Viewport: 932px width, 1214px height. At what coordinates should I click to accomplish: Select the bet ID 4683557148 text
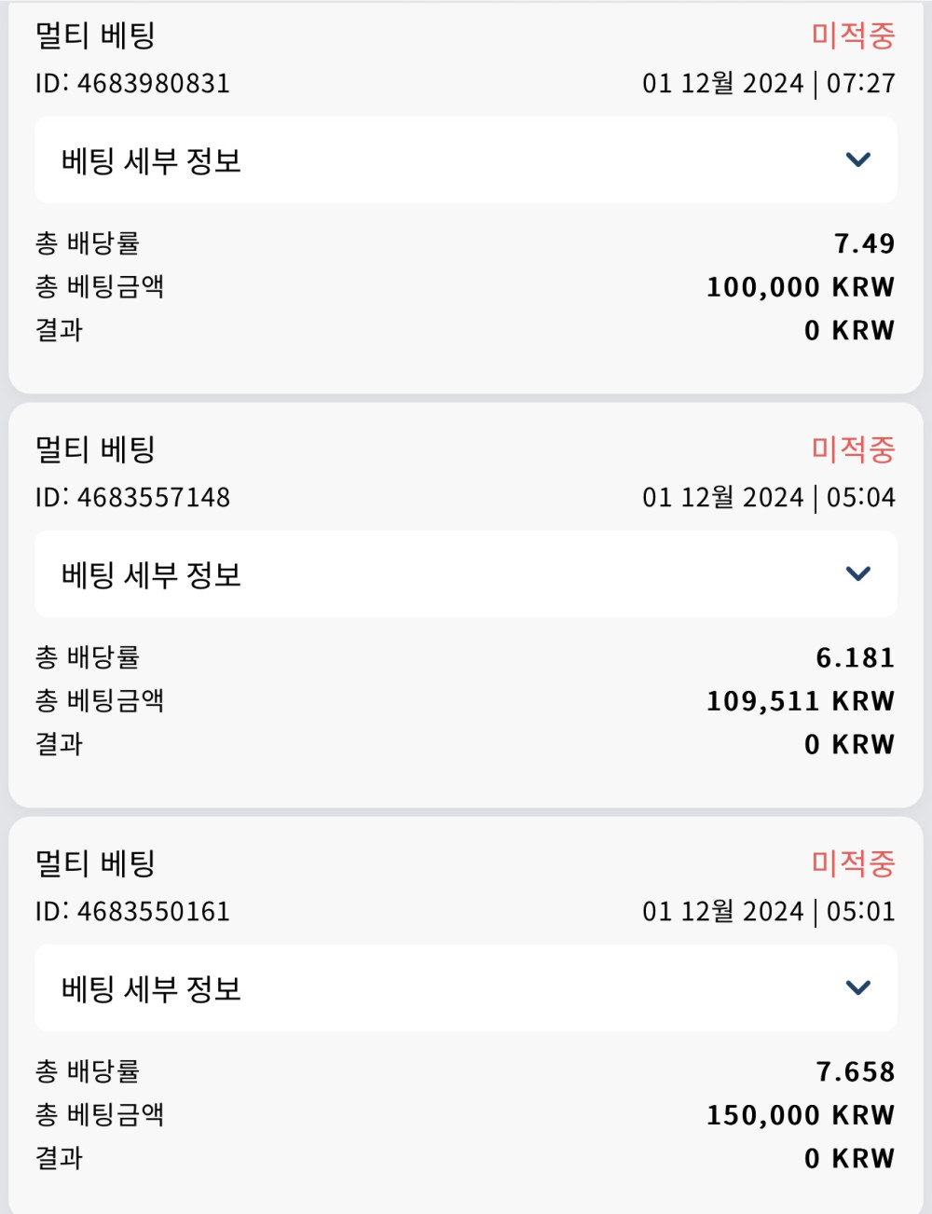pos(132,498)
